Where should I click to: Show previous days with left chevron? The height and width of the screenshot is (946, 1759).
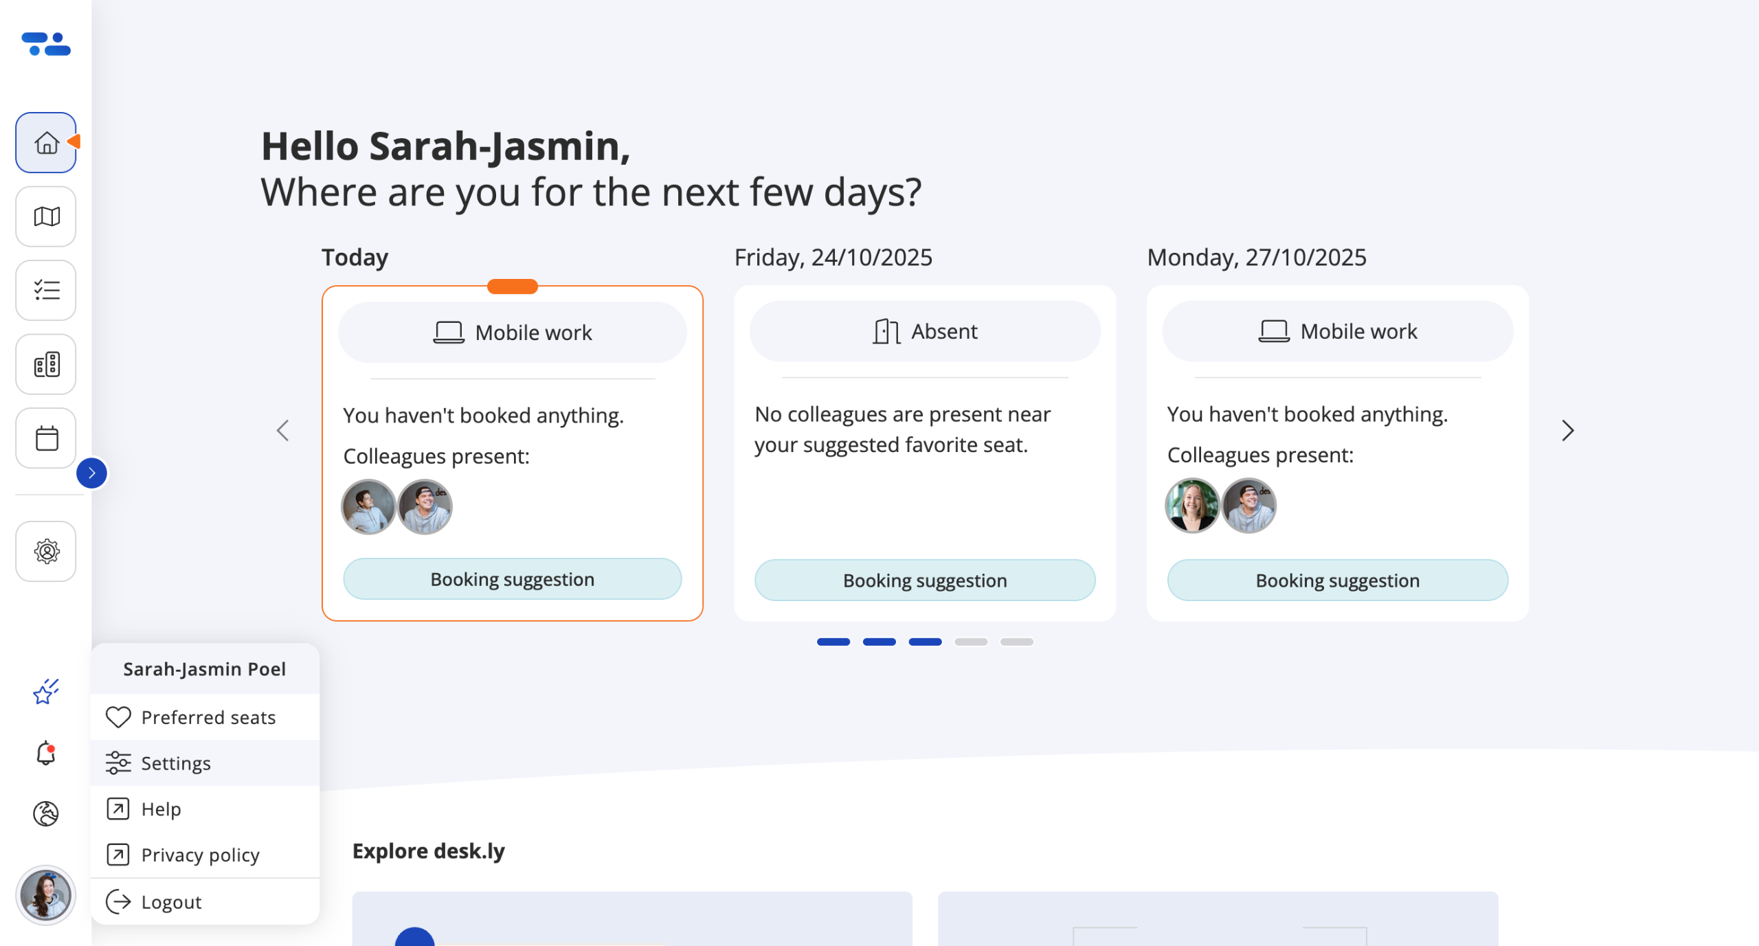[282, 431]
